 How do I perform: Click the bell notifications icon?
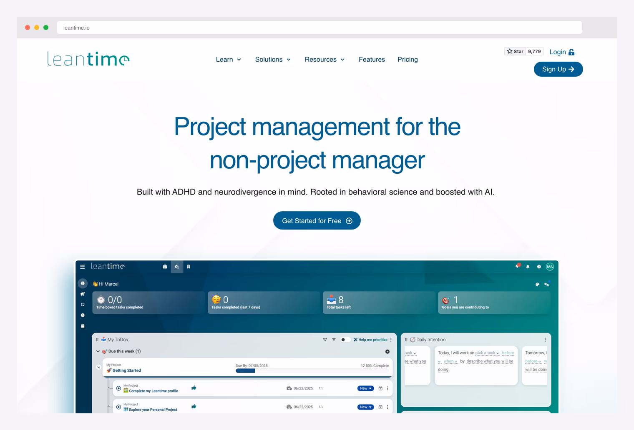[528, 267]
